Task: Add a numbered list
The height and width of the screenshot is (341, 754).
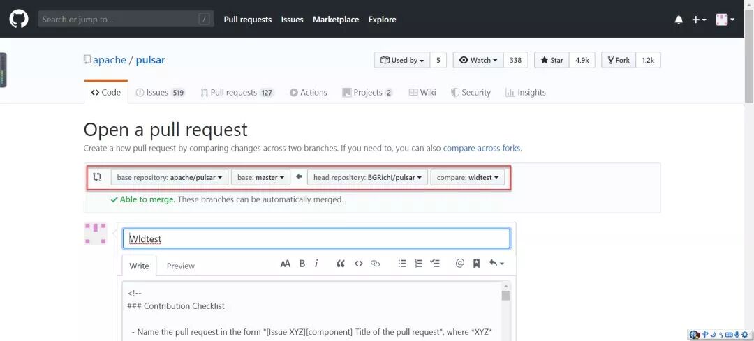Action: tap(419, 263)
